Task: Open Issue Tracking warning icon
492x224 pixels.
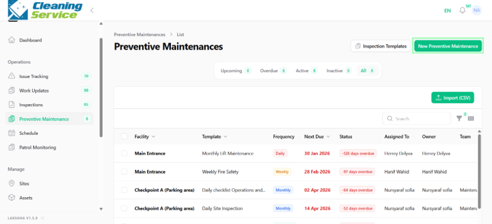Action: point(12,76)
